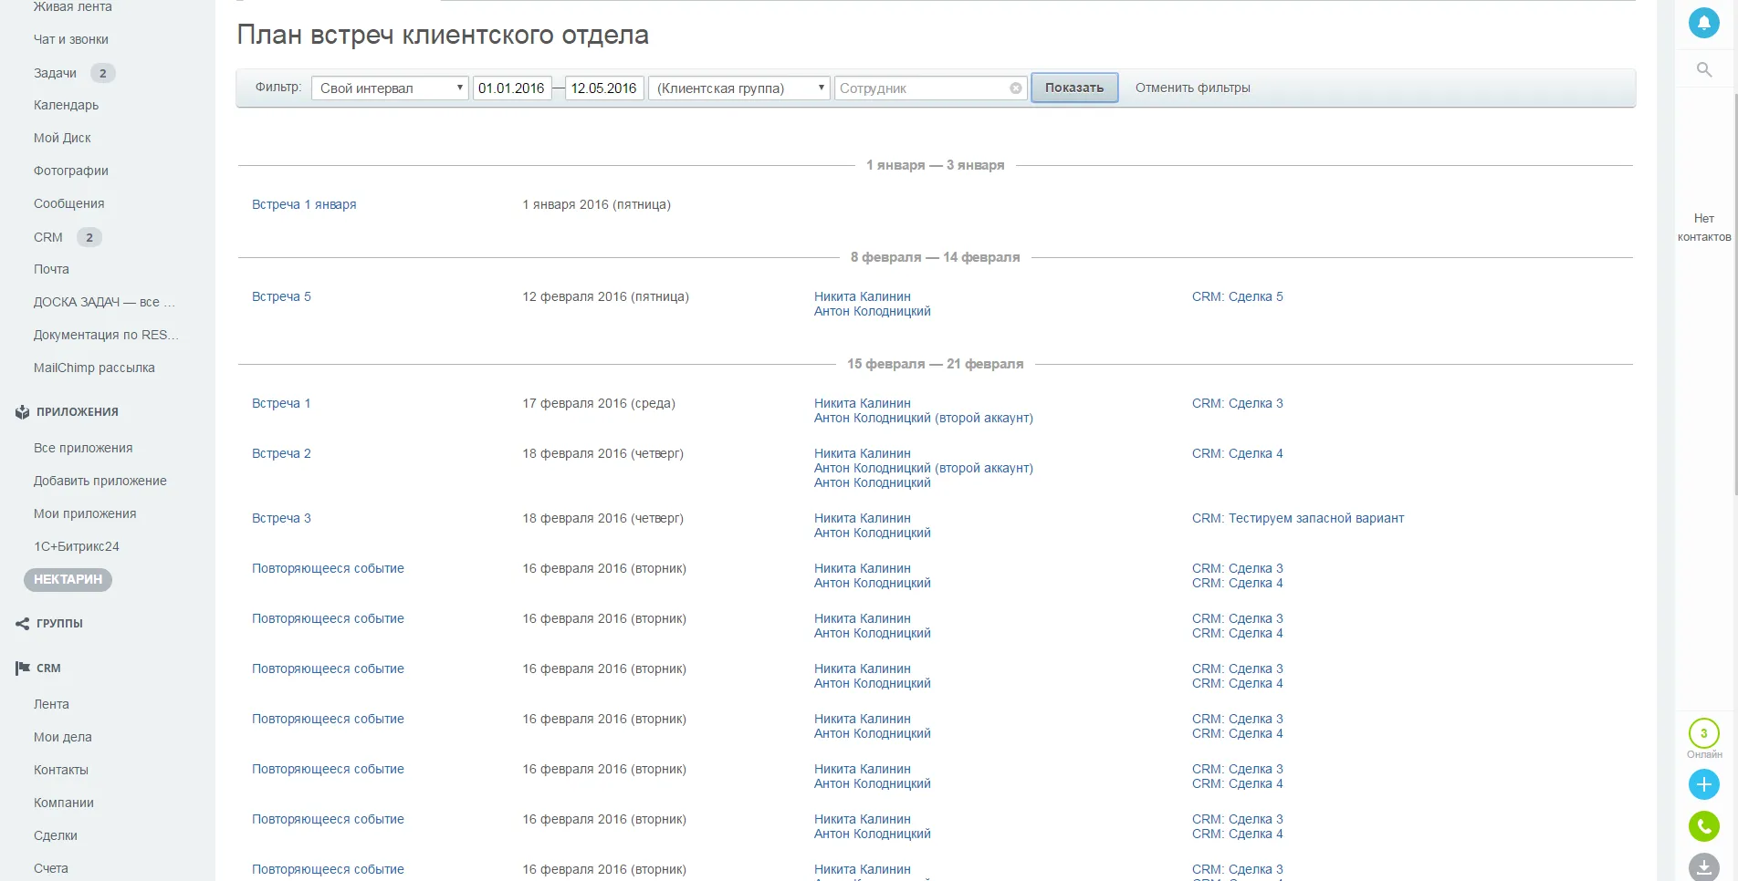Expand the Клиентская группа dropdown

click(739, 88)
